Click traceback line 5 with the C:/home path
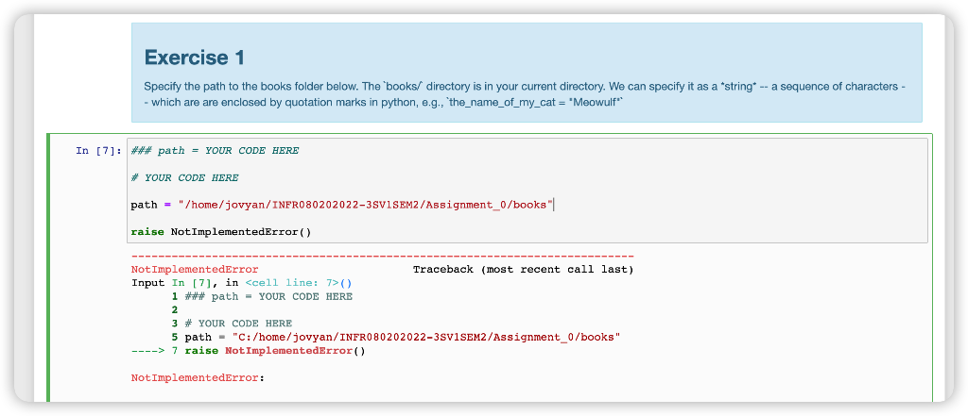 click(x=396, y=337)
